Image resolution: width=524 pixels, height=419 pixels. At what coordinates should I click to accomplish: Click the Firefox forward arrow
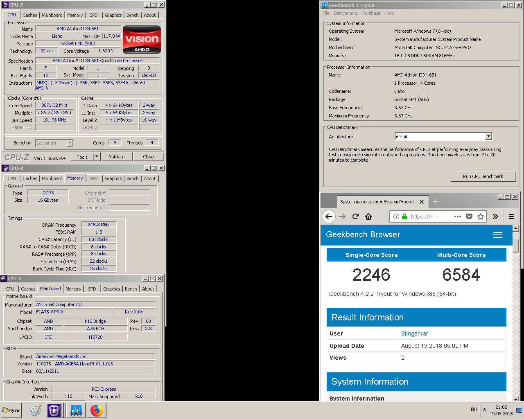343,216
